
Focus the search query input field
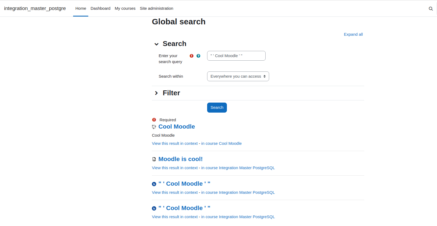click(x=236, y=56)
